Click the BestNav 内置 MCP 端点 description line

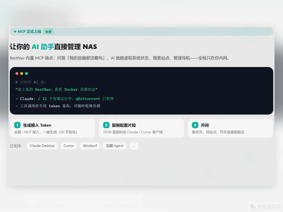(120, 58)
